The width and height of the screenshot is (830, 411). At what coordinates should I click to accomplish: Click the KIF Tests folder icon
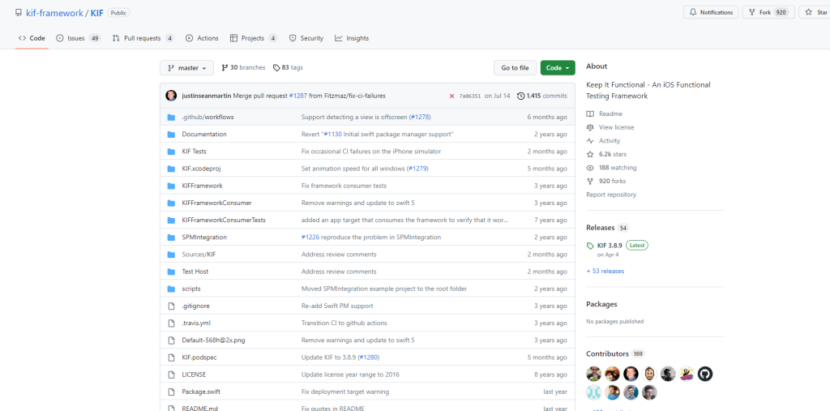tap(171, 152)
